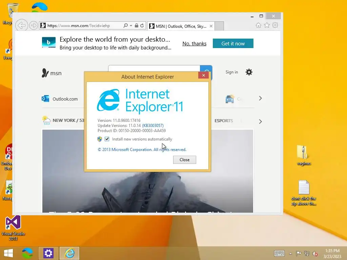
Task: Open Action Center flag icon
Action: [x=299, y=253]
